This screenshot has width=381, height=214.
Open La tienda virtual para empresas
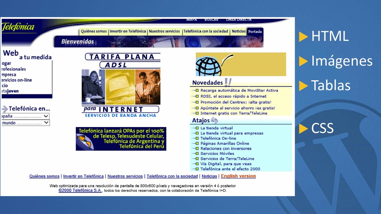click(x=232, y=133)
